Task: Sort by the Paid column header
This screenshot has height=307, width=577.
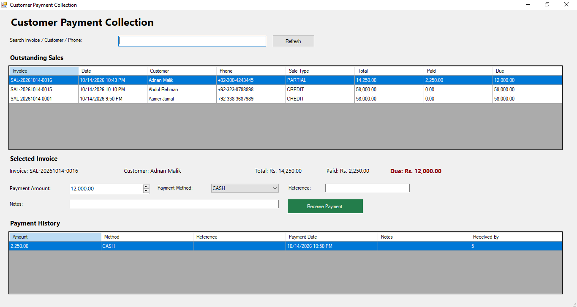Action: click(458, 71)
